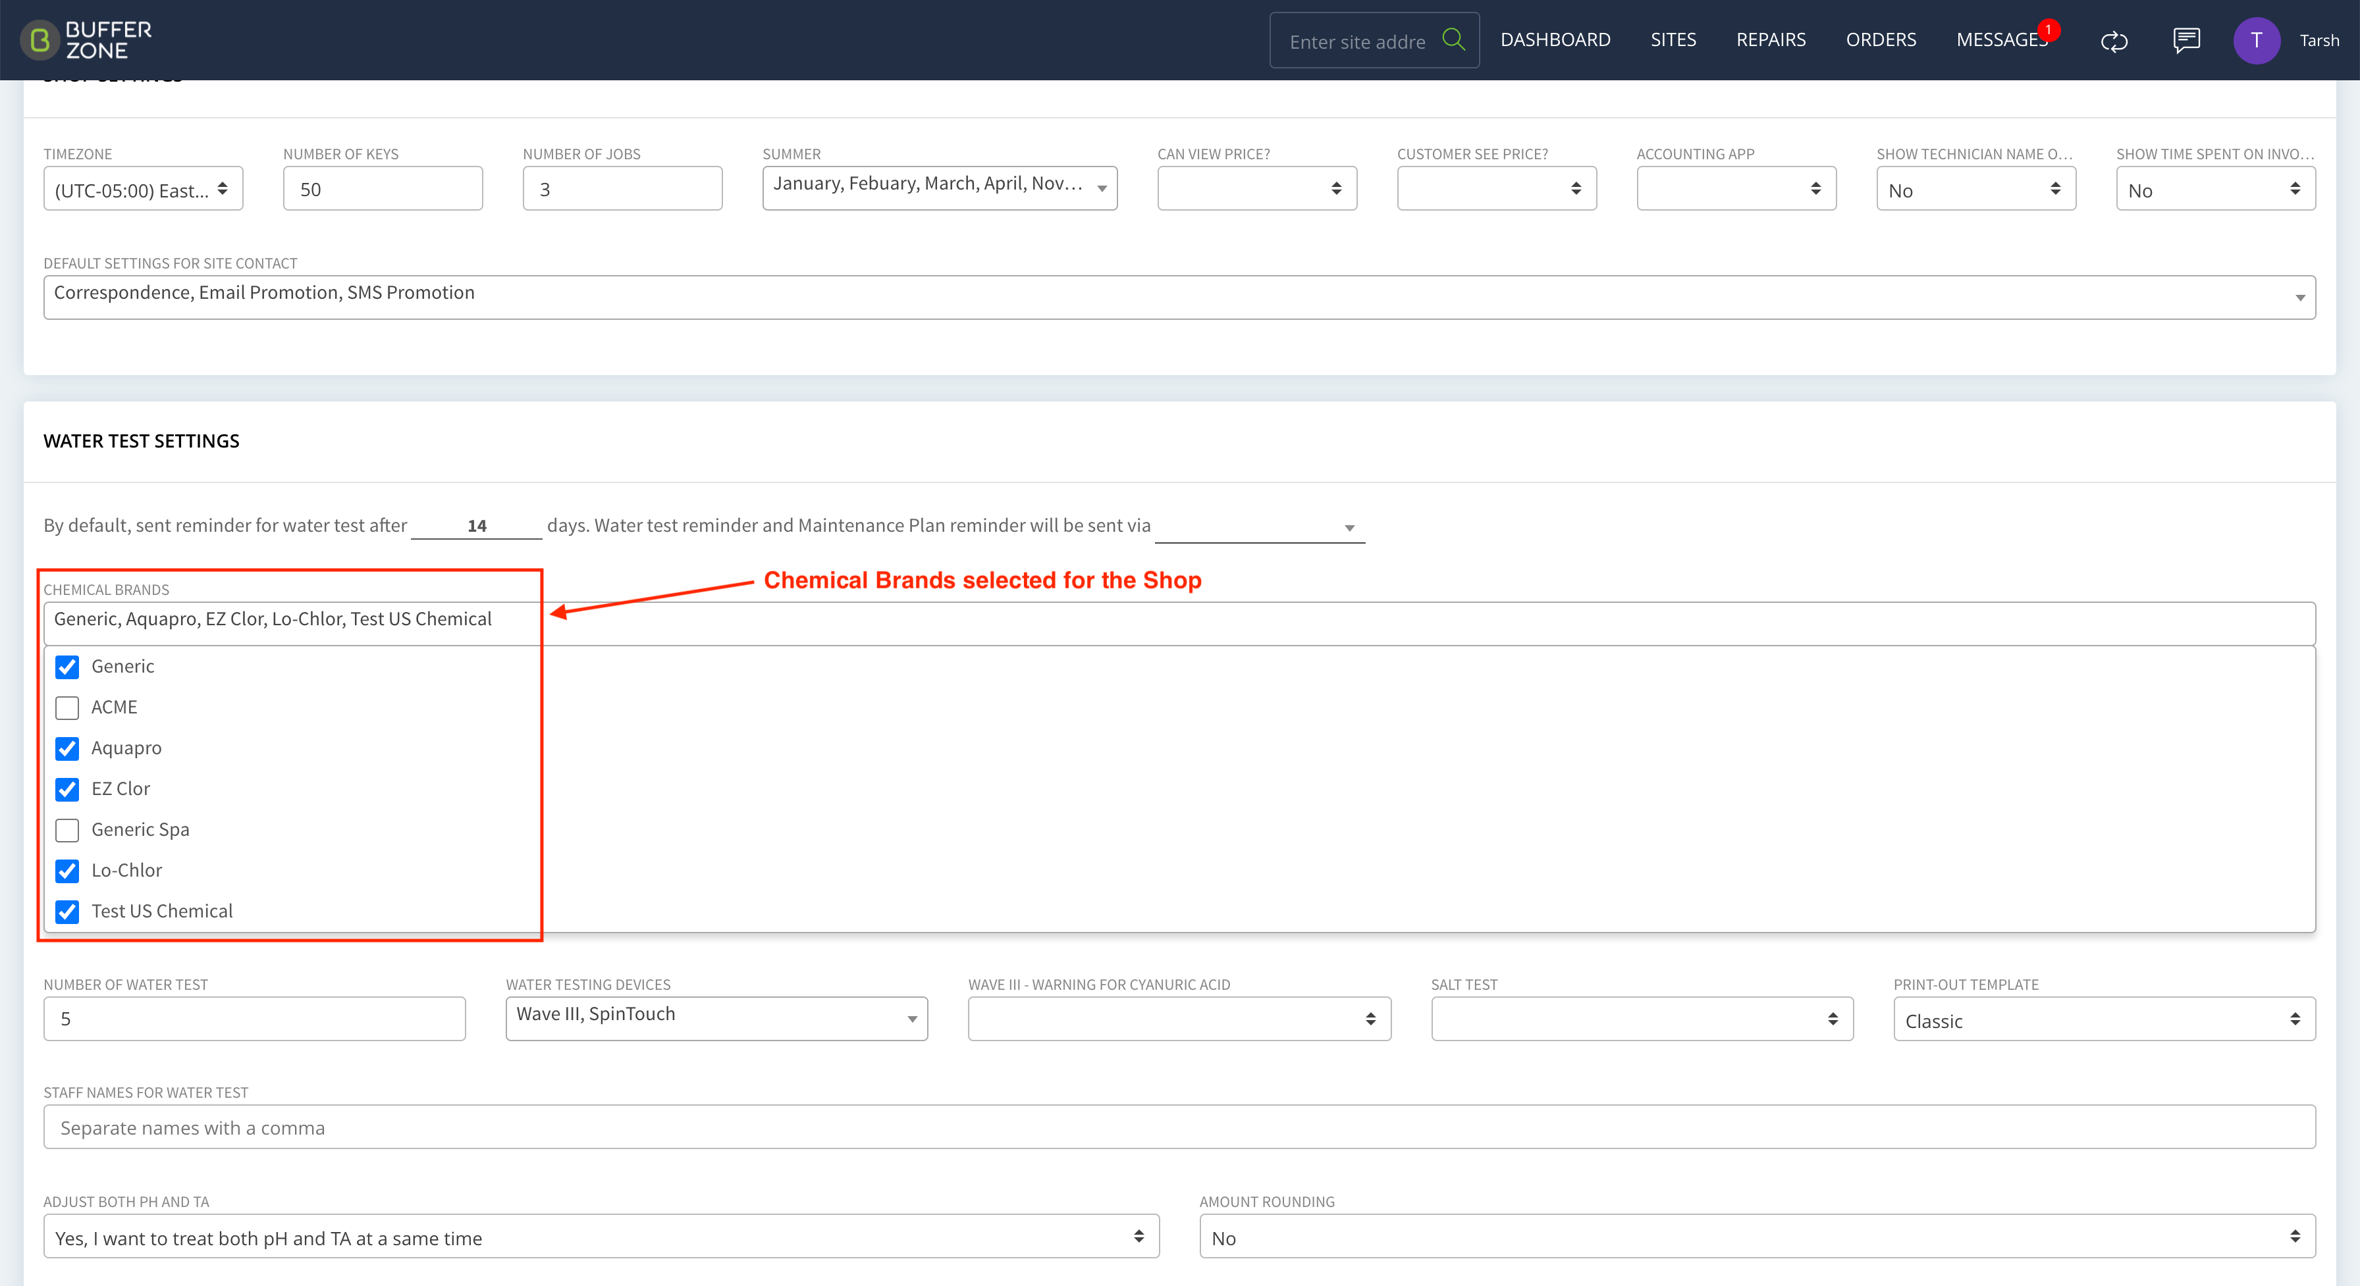
Task: Enable the Generic Spa checkbox
Action: click(x=67, y=830)
